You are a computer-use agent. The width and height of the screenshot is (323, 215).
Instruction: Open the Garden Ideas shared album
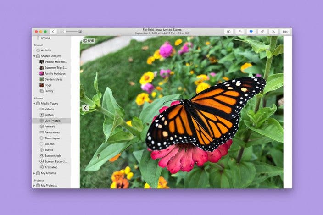click(x=53, y=79)
